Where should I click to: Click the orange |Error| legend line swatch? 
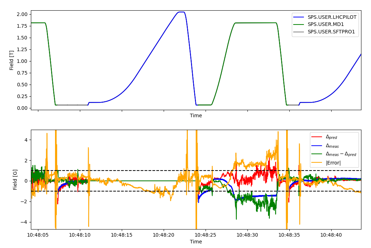click(317, 163)
